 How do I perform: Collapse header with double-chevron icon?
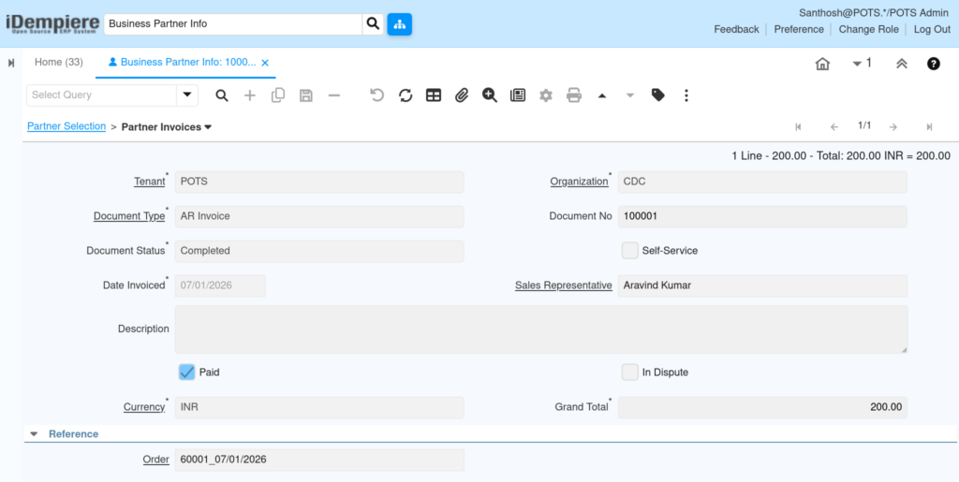pyautogui.click(x=902, y=64)
